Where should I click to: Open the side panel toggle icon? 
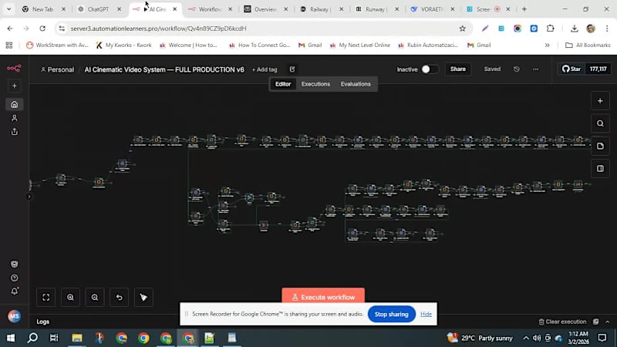600,168
